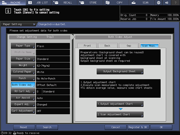Click Output Background Sheet button
180x135 pixels.
(120, 71)
